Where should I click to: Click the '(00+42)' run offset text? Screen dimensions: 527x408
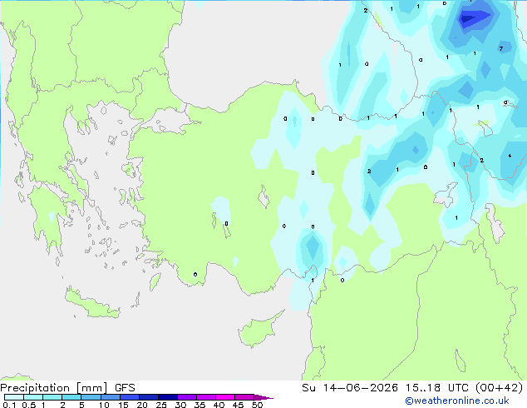click(x=499, y=388)
